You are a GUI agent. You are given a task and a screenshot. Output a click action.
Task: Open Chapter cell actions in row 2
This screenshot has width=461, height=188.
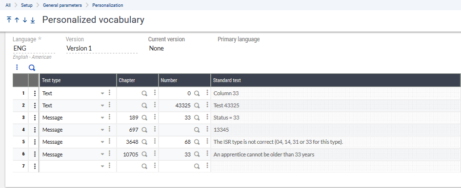coord(155,105)
